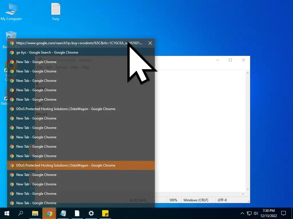Open the volume control tray icon

coord(256,213)
